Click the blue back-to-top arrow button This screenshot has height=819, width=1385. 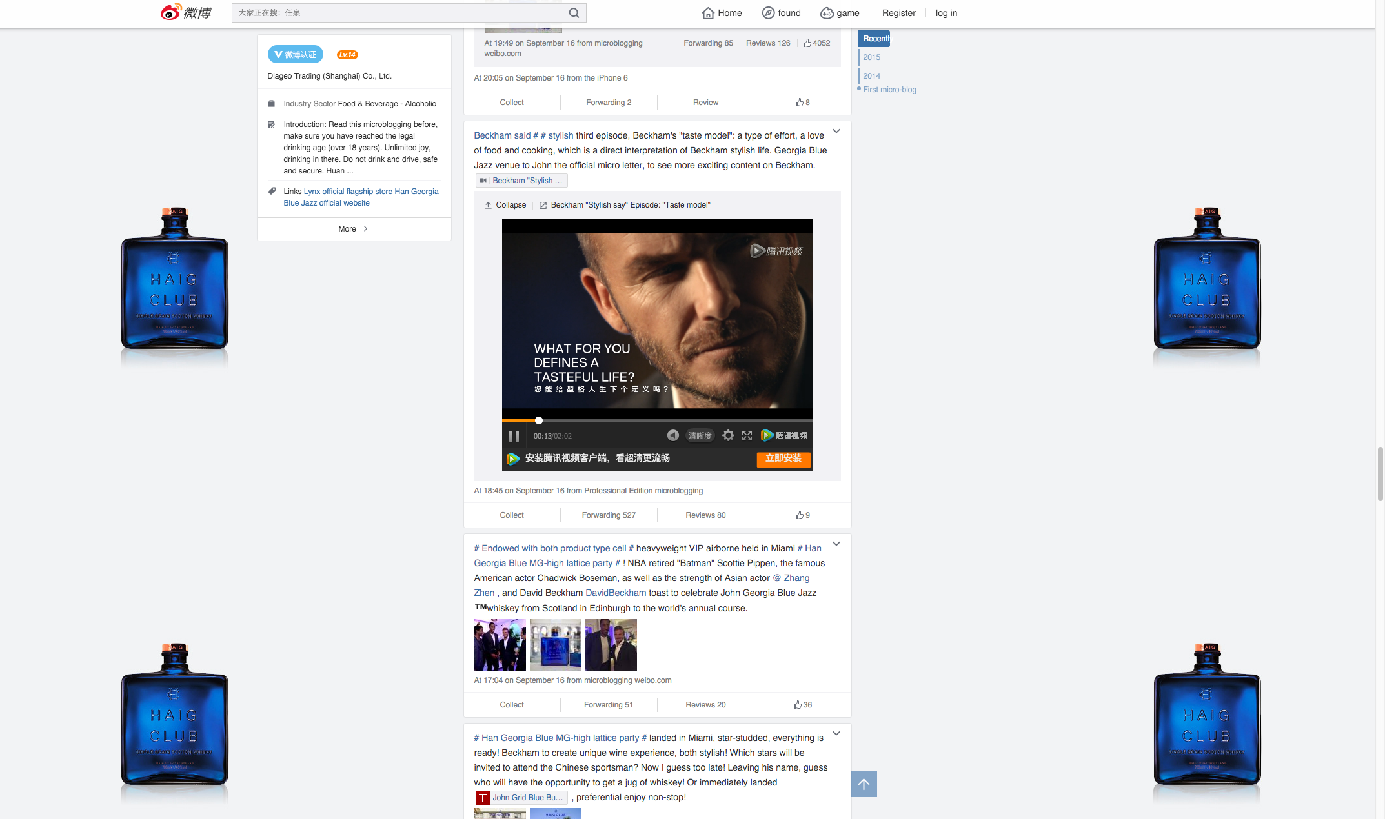[x=864, y=784]
